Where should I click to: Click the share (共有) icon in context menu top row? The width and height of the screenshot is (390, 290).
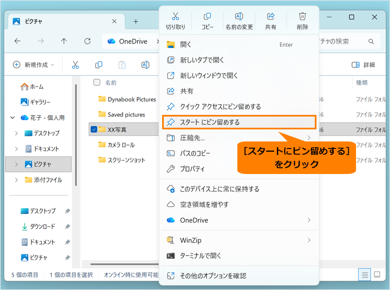(271, 16)
